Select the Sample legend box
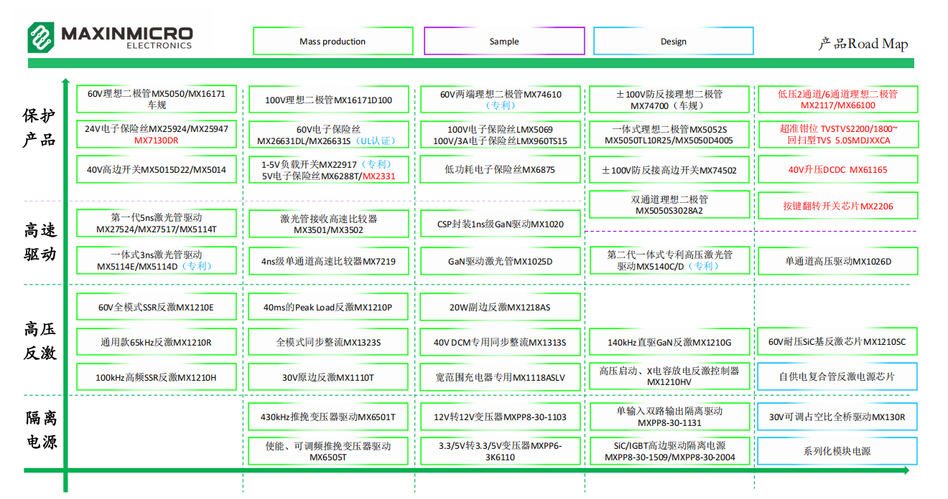This screenshot has width=948, height=499. 504,41
